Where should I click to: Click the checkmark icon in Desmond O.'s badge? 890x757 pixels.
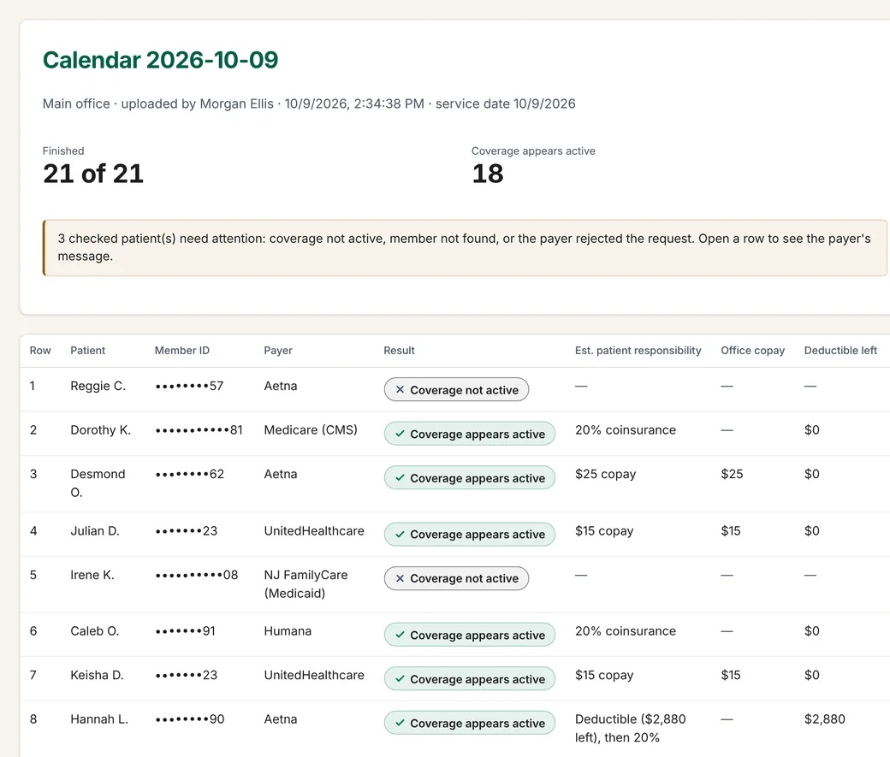click(400, 478)
